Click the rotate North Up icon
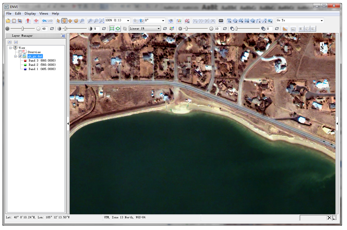The image size is (347, 230). click(141, 21)
